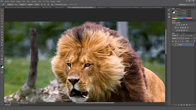Select the Lasso tool

point(2,16)
